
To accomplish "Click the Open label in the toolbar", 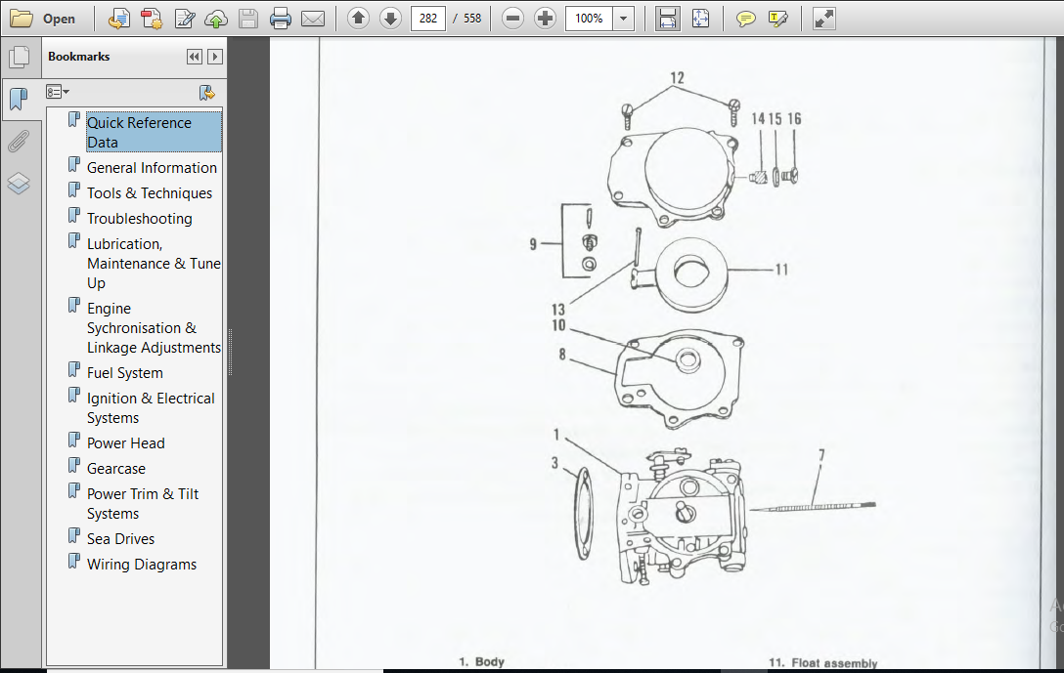I will click(x=59, y=19).
